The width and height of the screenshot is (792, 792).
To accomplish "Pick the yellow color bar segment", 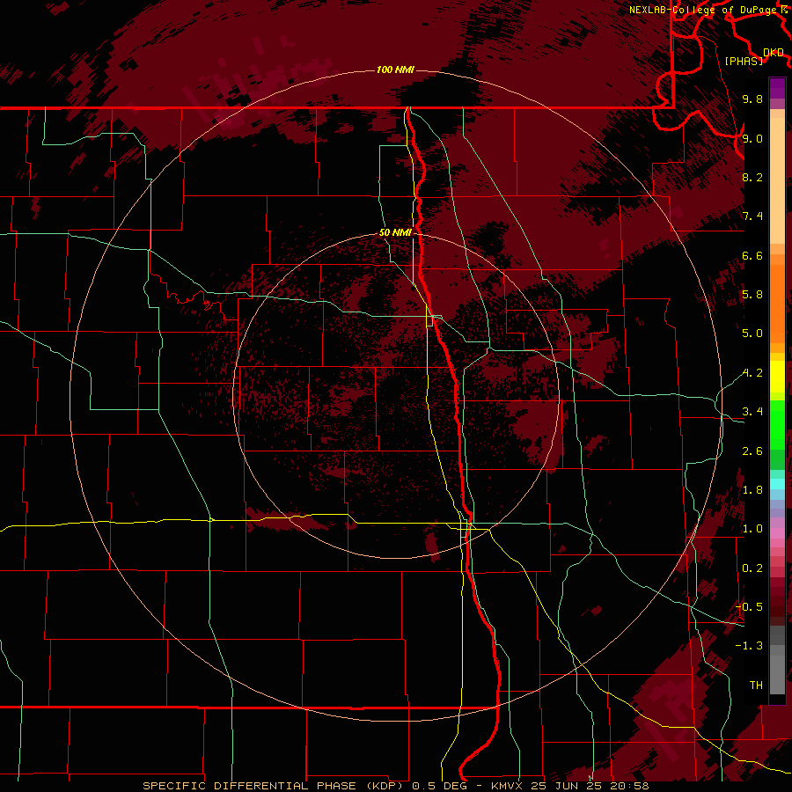I will (x=777, y=377).
